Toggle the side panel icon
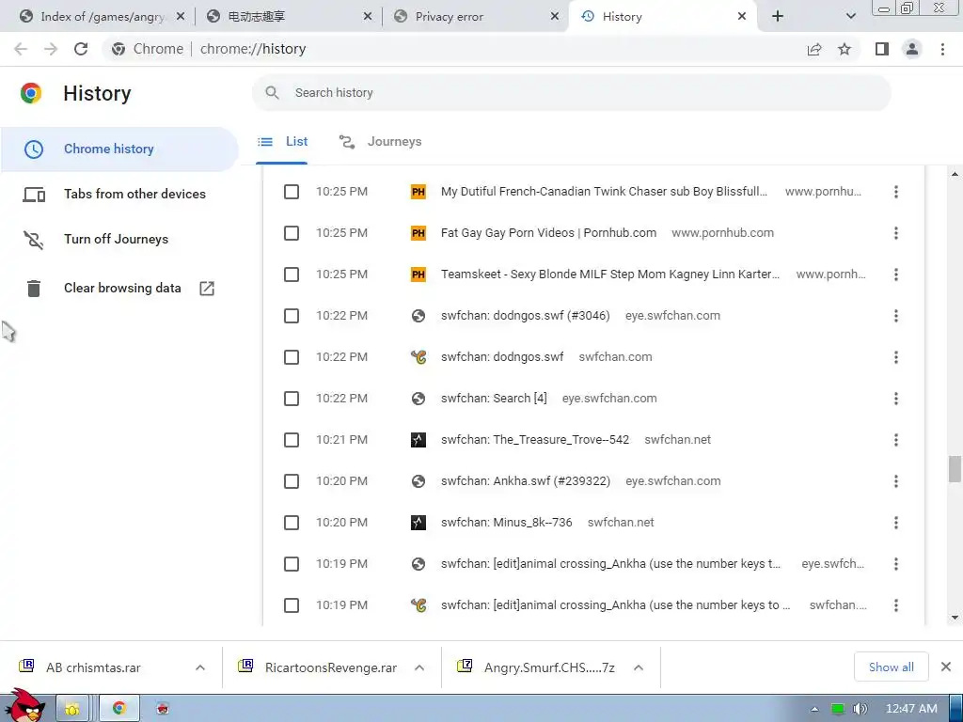Screen dimensions: 963x722 pyautogui.click(x=882, y=49)
